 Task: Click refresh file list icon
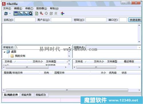point(37,14)
